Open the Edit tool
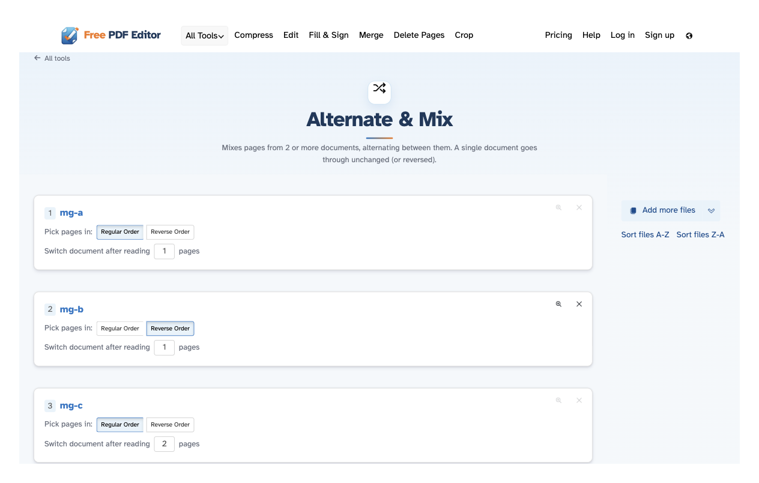The height and width of the screenshot is (483, 759). point(291,35)
